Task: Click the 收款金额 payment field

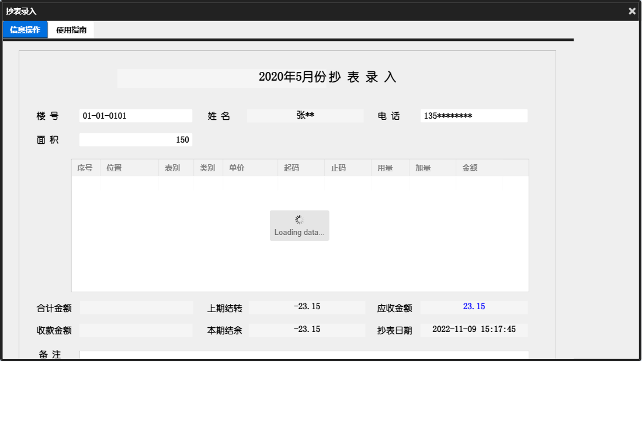Action: [x=136, y=330]
